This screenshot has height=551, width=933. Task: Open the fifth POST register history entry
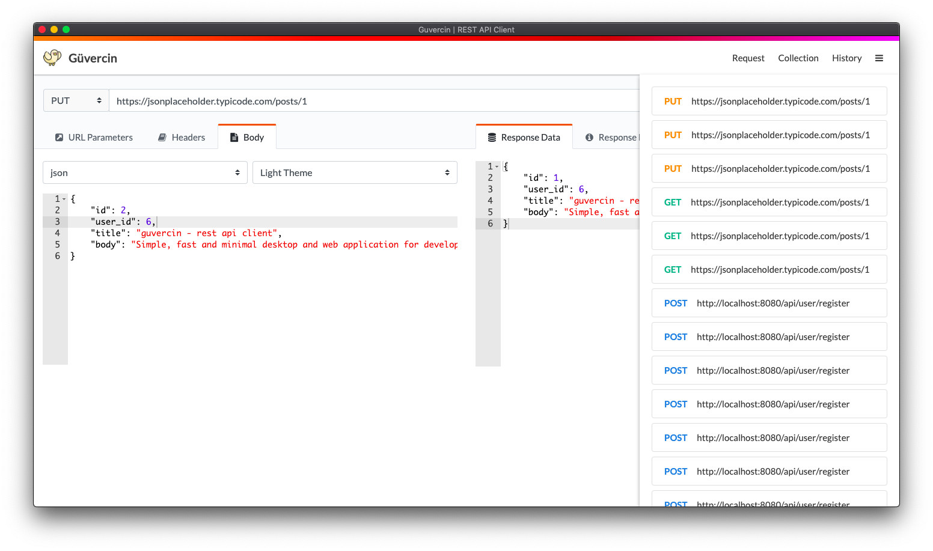(769, 437)
